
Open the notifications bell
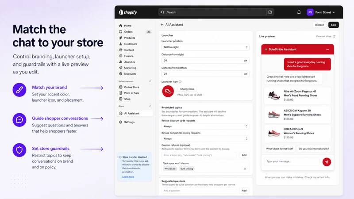(299, 12)
